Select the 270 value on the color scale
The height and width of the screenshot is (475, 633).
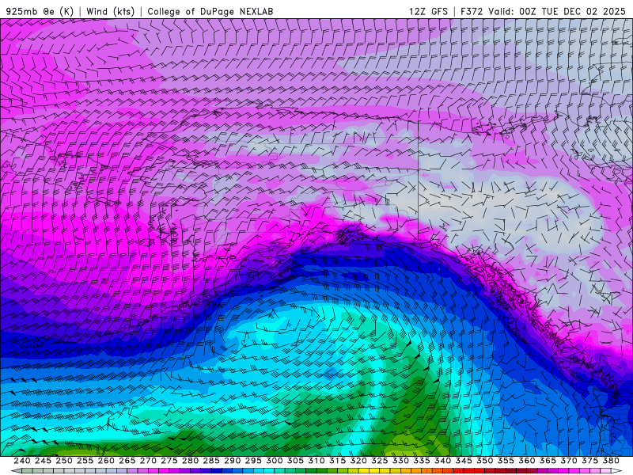[148, 461]
